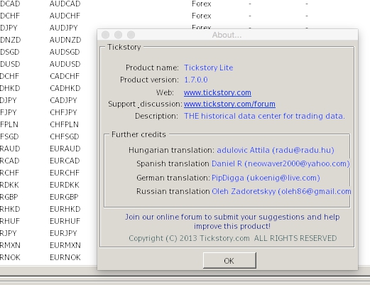Click the Tickstory Lite product name text

[208, 68]
